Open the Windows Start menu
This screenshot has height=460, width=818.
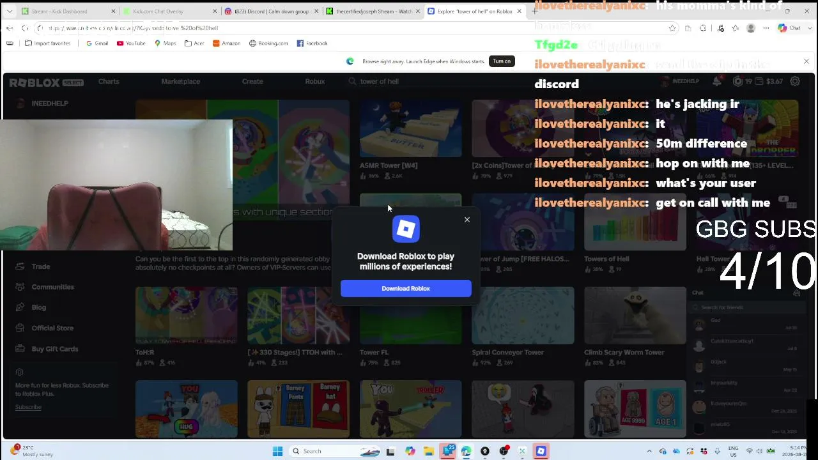[x=277, y=451]
